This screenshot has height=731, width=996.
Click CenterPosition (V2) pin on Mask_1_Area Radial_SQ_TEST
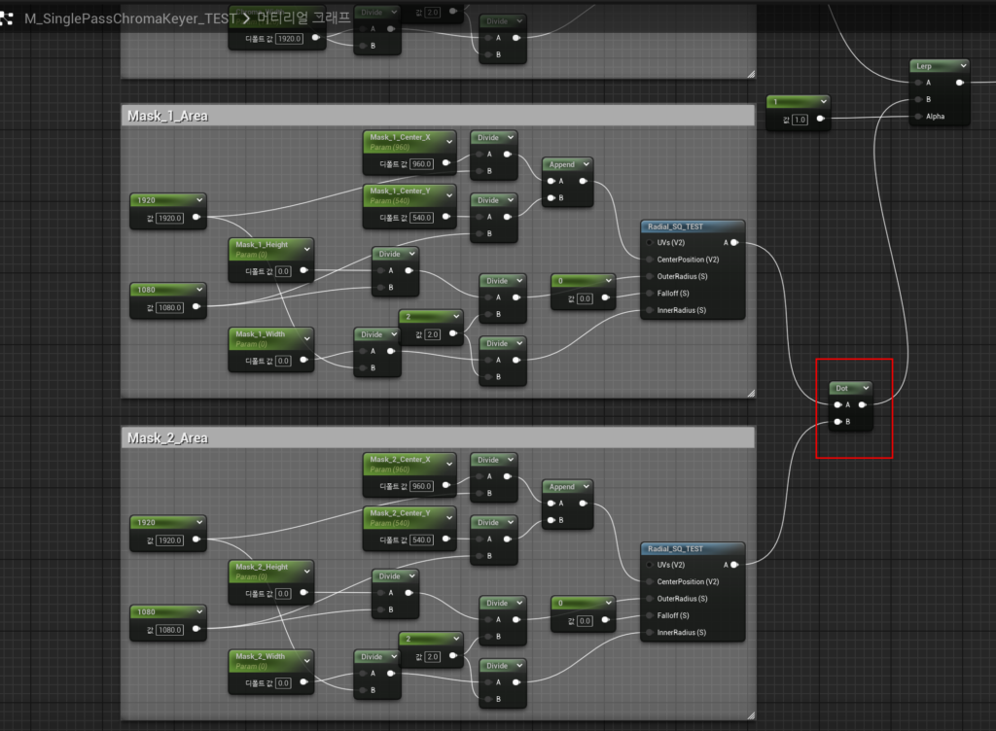pyautogui.click(x=649, y=260)
